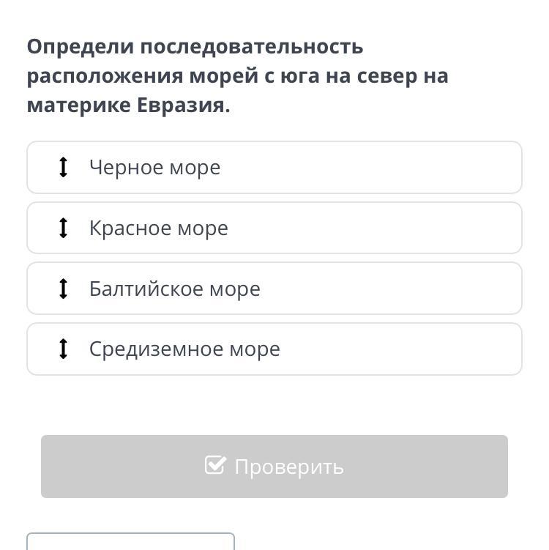Select the Черное море label text
This screenshot has width=549, height=550.
(155, 167)
